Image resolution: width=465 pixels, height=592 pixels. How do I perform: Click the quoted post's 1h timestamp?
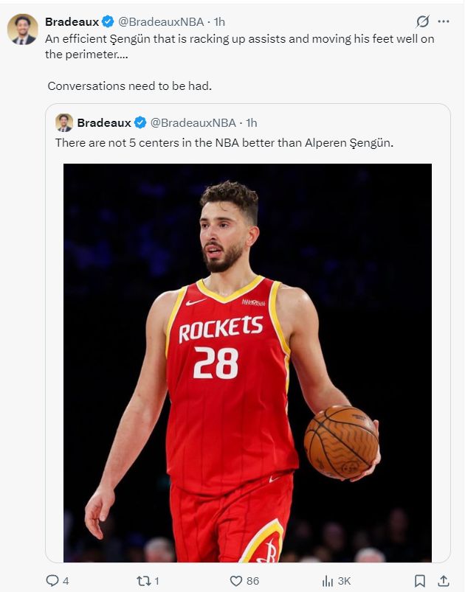(252, 122)
